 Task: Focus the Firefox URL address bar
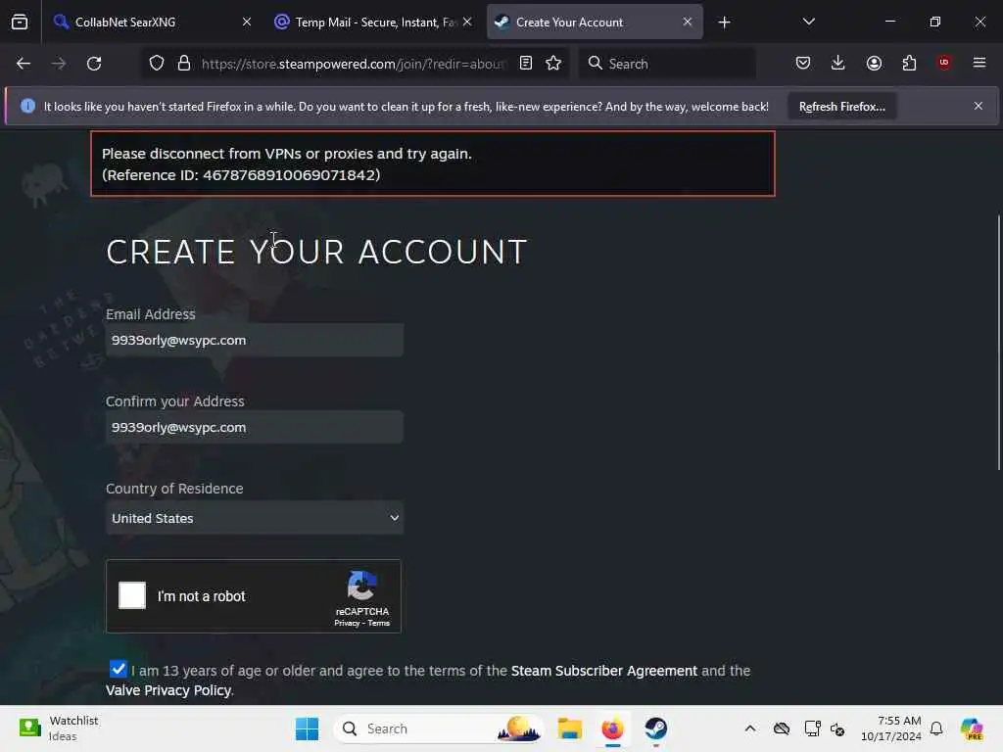353,64
